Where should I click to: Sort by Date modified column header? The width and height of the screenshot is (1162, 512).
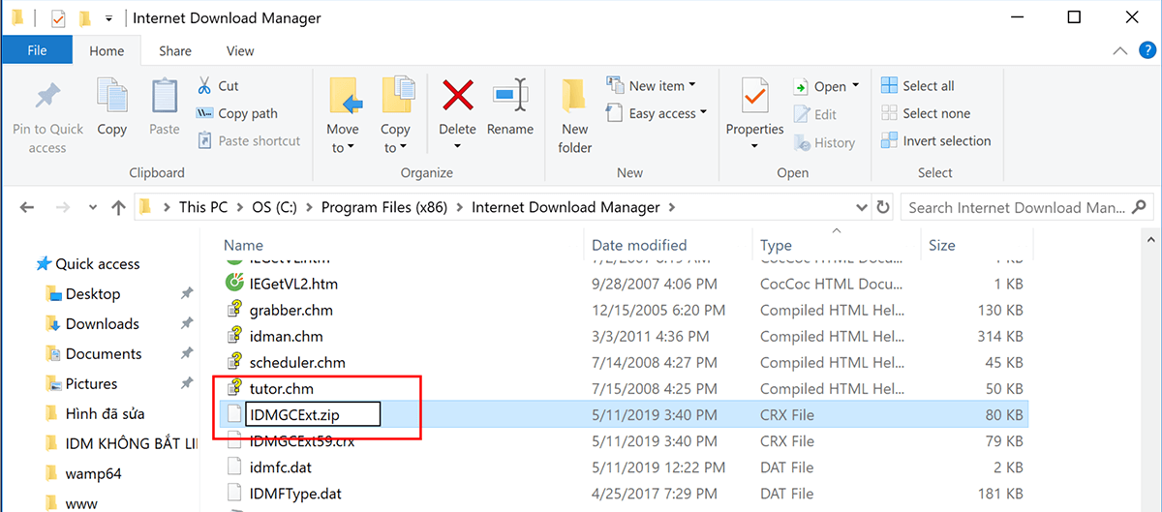pyautogui.click(x=639, y=245)
